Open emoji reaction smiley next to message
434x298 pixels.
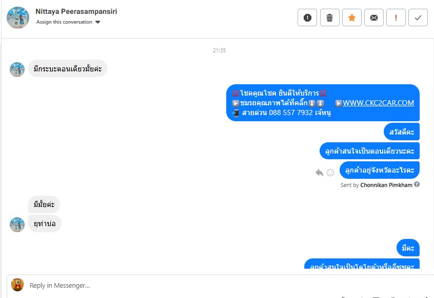click(330, 173)
